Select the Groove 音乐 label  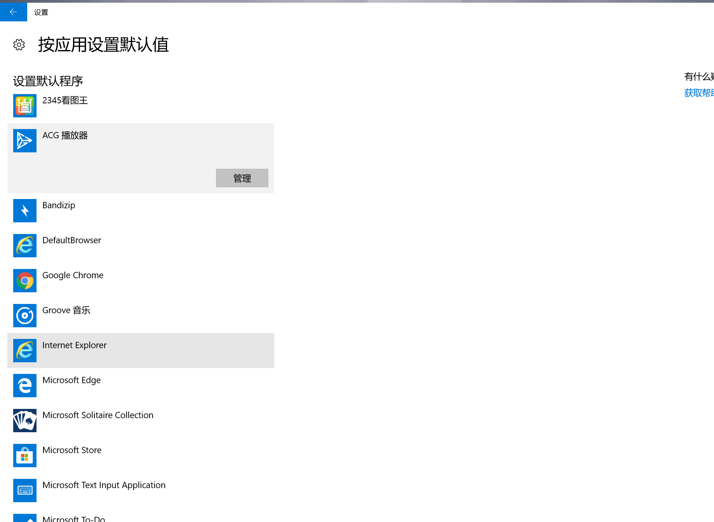tap(66, 310)
